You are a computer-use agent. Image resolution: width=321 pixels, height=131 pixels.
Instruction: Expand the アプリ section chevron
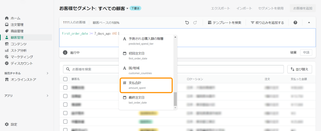click(47, 95)
